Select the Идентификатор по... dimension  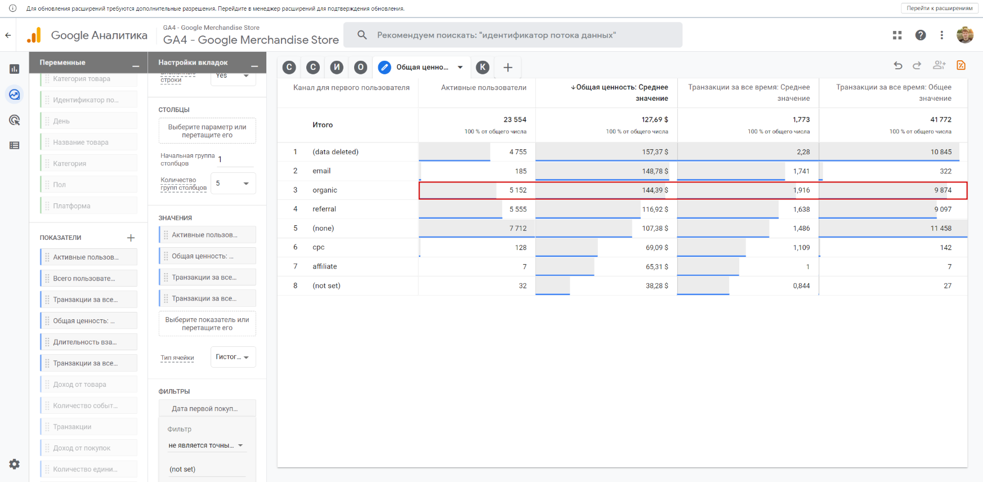[89, 100]
